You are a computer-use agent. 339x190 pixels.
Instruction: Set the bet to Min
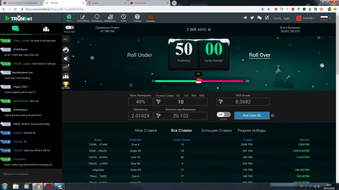[194, 96]
